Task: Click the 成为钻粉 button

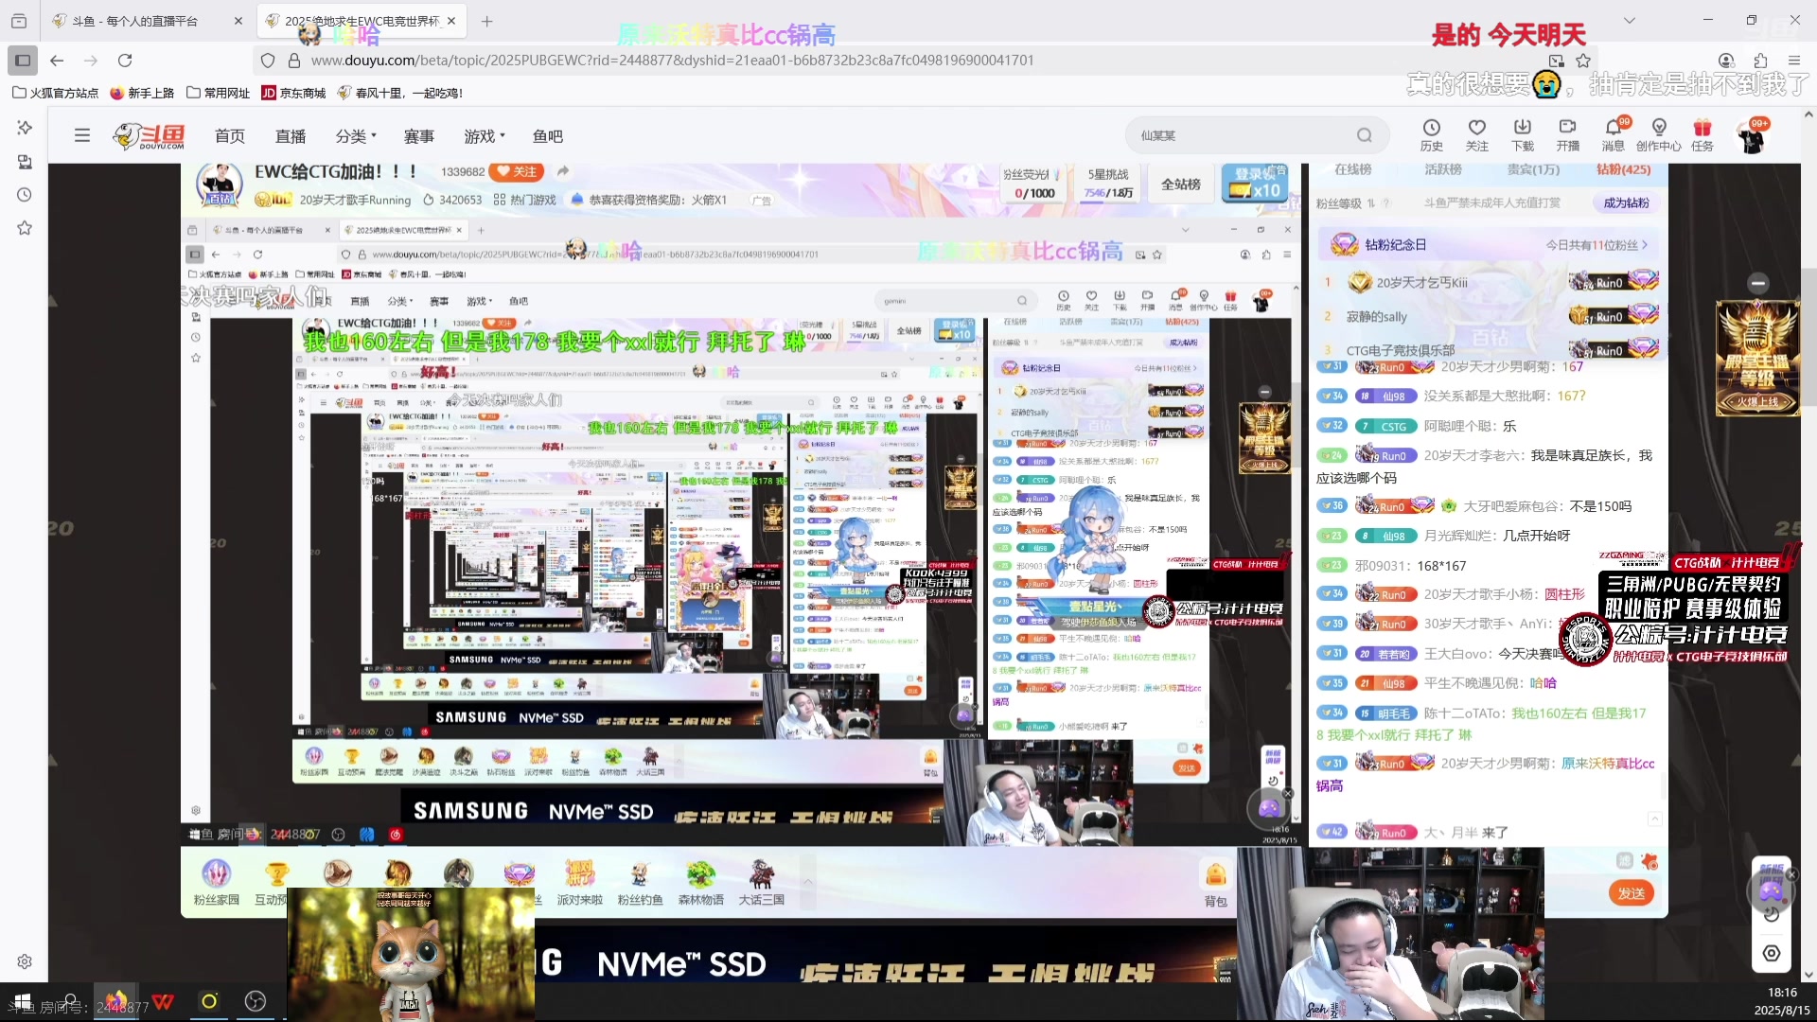Action: [1626, 203]
